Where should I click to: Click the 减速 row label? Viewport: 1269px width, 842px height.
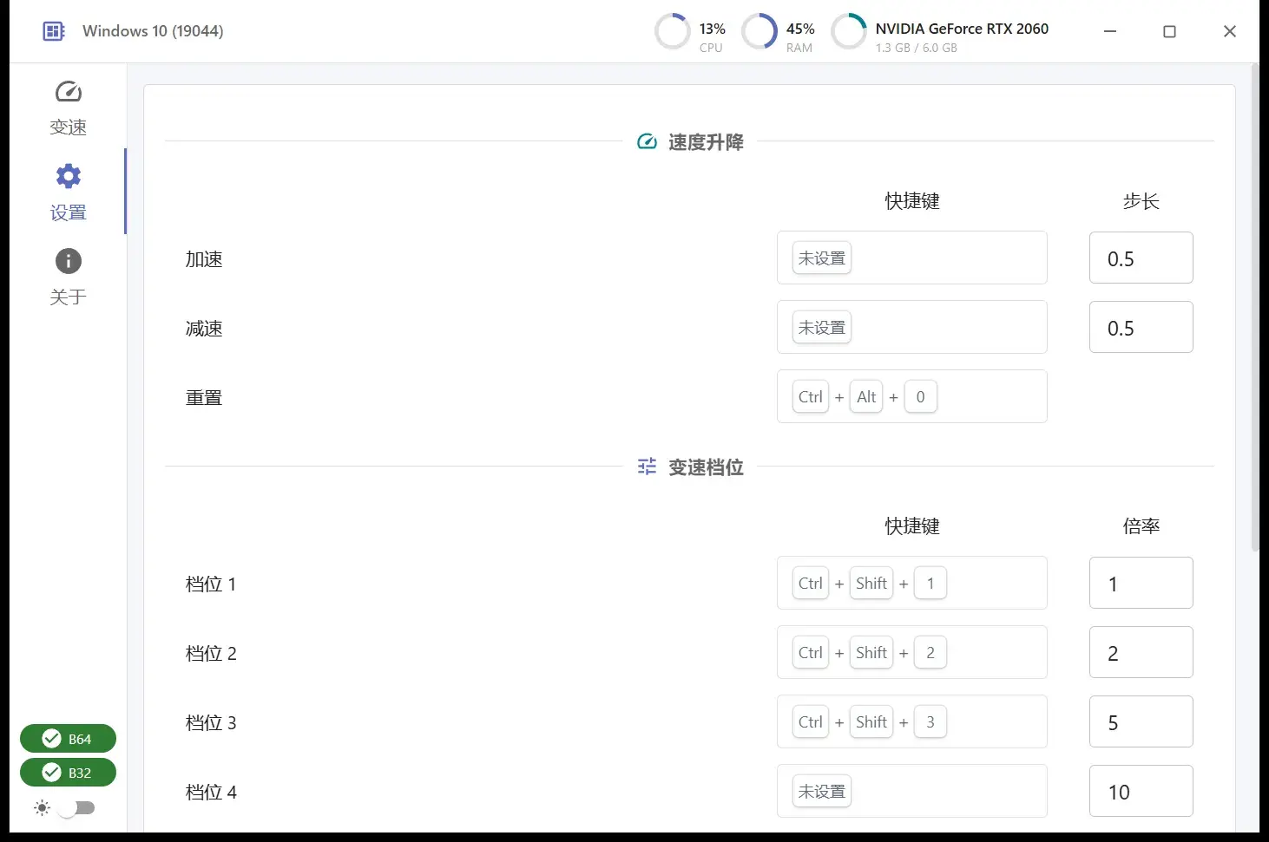(x=204, y=328)
